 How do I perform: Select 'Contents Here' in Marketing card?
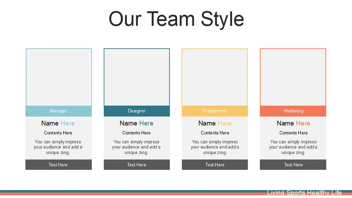[x=293, y=133]
